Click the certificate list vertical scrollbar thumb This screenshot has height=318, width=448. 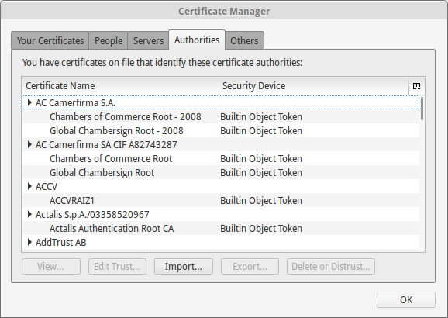[422, 109]
